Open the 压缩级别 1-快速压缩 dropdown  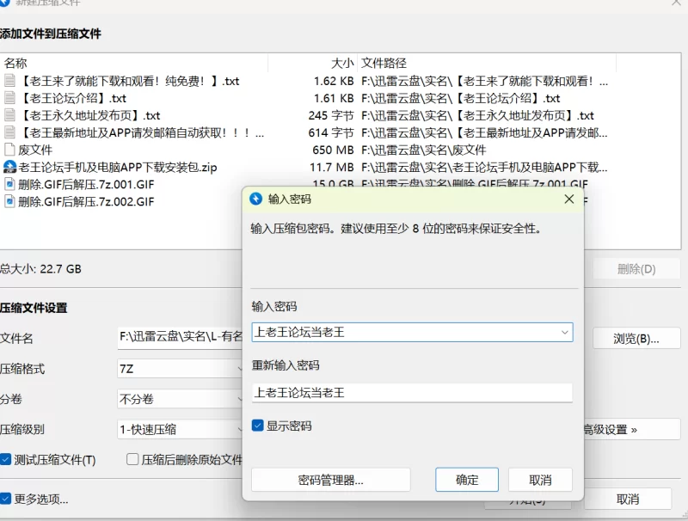coord(180,429)
